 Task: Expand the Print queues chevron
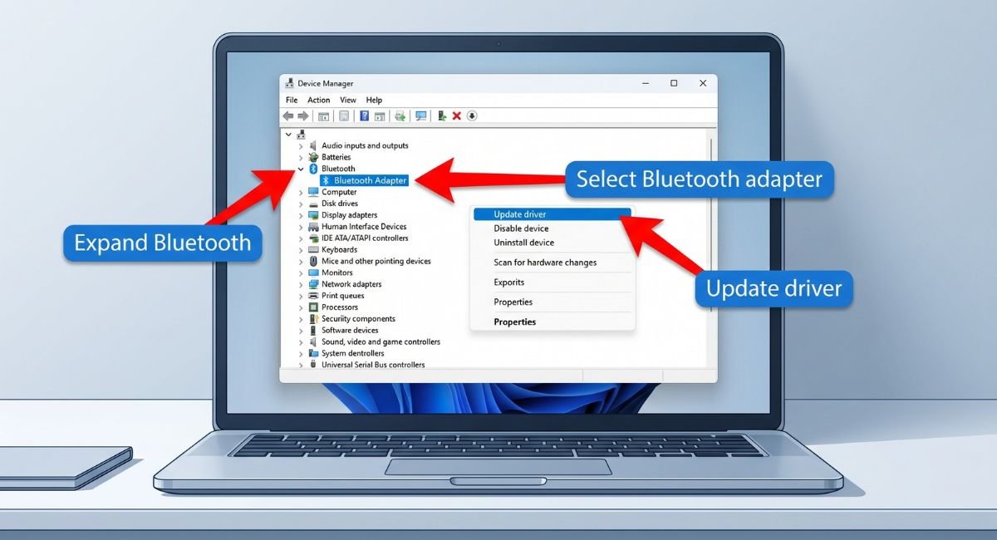(301, 296)
